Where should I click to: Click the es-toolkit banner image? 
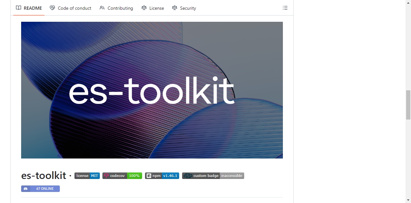click(x=152, y=90)
